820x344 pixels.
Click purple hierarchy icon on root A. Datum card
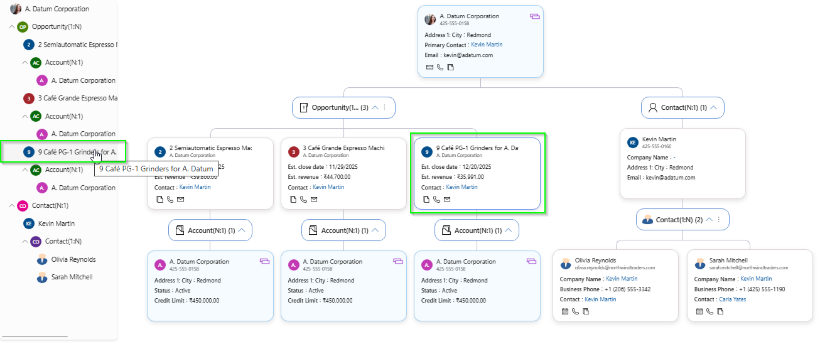coord(534,17)
